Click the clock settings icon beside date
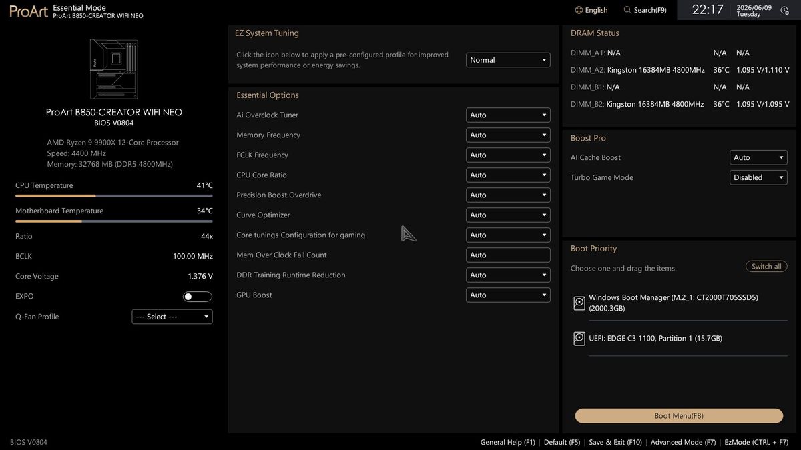Viewport: 801px width, 450px height. 784,11
